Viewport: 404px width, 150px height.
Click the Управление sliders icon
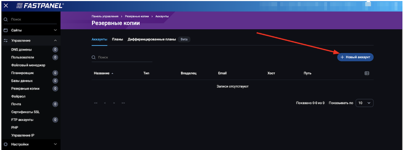tap(6, 41)
